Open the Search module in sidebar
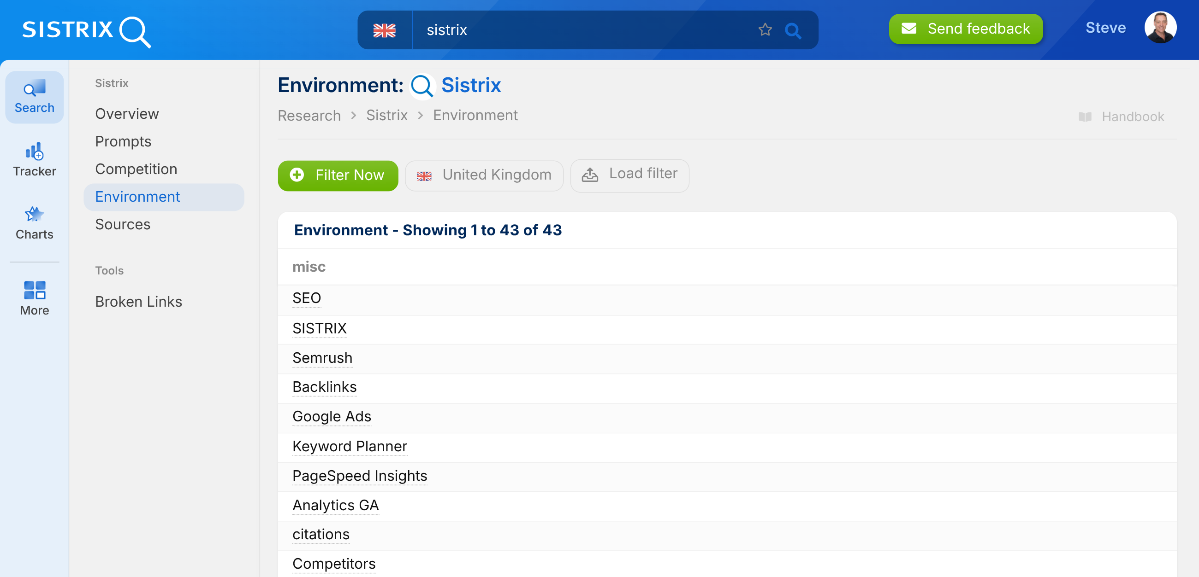1199x577 pixels. [x=35, y=97]
